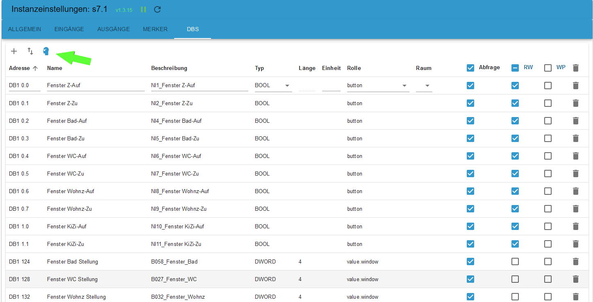Select the DBS tab
Viewport: 593px width, 302px height.
point(193,29)
